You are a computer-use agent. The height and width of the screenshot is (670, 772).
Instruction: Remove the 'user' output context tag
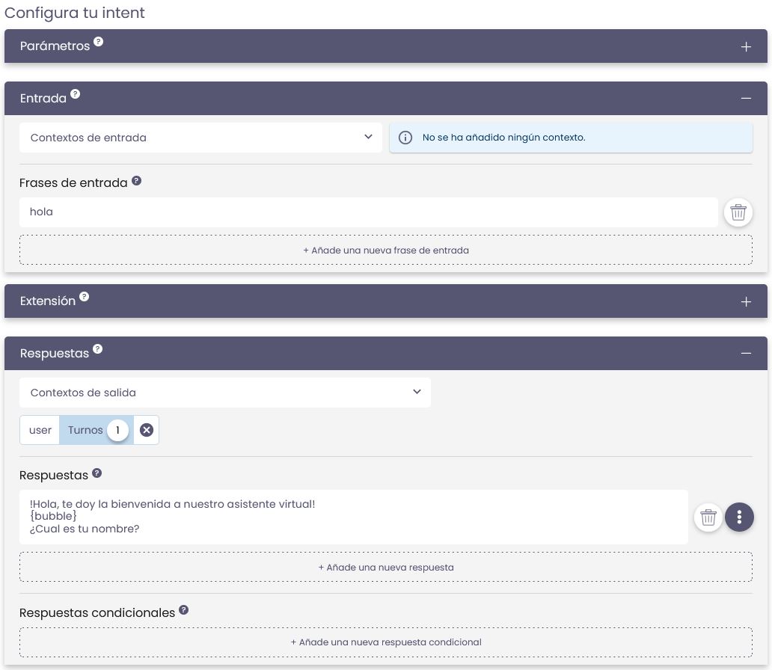pyautogui.click(x=147, y=430)
